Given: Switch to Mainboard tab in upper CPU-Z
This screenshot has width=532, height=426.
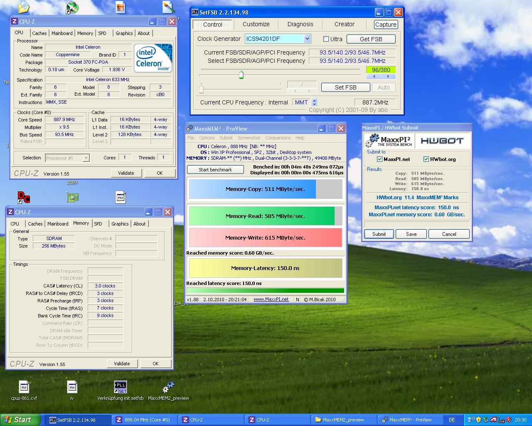Looking at the screenshot, I should click(x=62, y=33).
